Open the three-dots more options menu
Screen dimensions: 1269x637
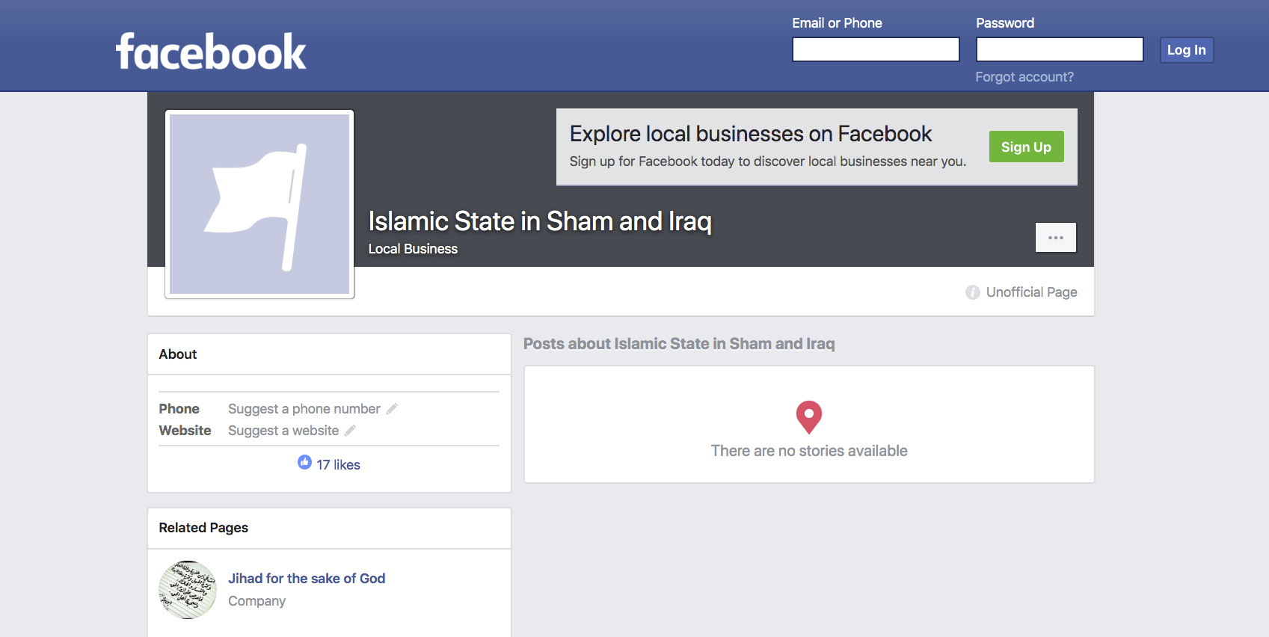(x=1055, y=238)
